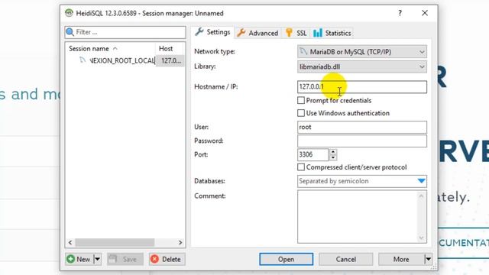Enable Compressed client/server protocol checkbox
Screen dimensions: 489x275
click(301, 167)
